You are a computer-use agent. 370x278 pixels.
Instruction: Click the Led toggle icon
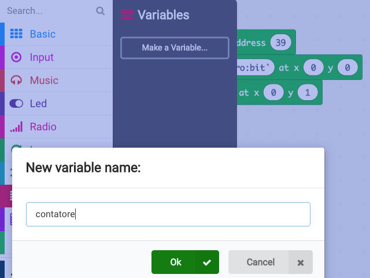click(x=16, y=104)
